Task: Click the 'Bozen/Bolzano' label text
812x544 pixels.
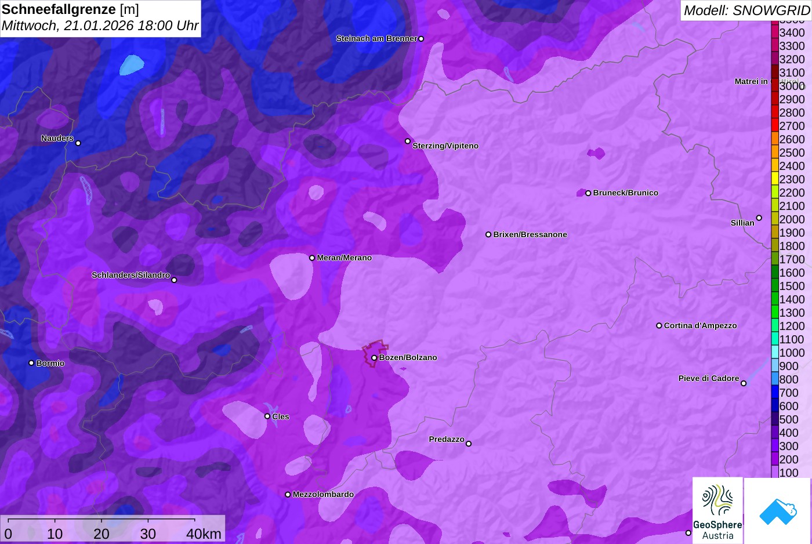Action: [x=408, y=358]
